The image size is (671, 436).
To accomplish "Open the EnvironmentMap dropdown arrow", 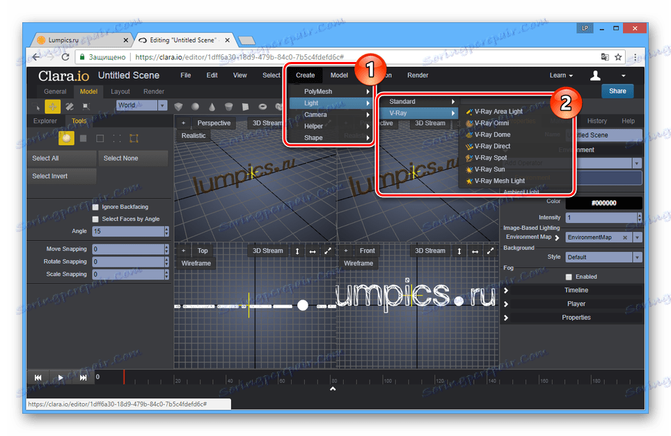I will (638, 238).
